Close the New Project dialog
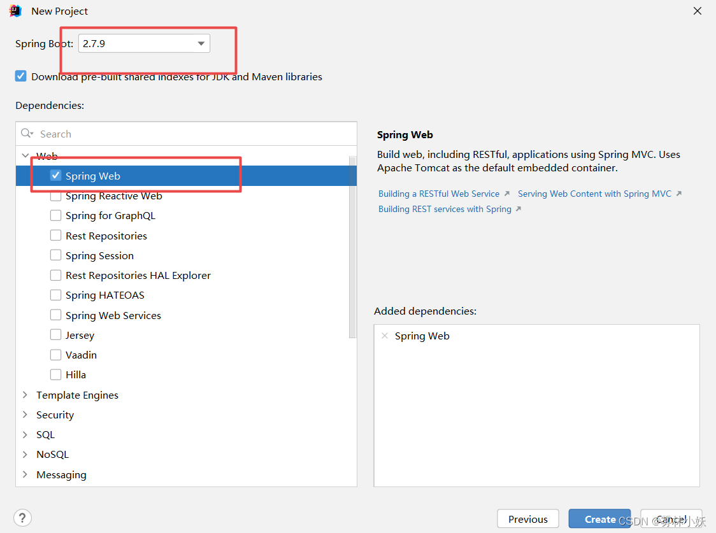Image resolution: width=716 pixels, height=533 pixels. [698, 11]
